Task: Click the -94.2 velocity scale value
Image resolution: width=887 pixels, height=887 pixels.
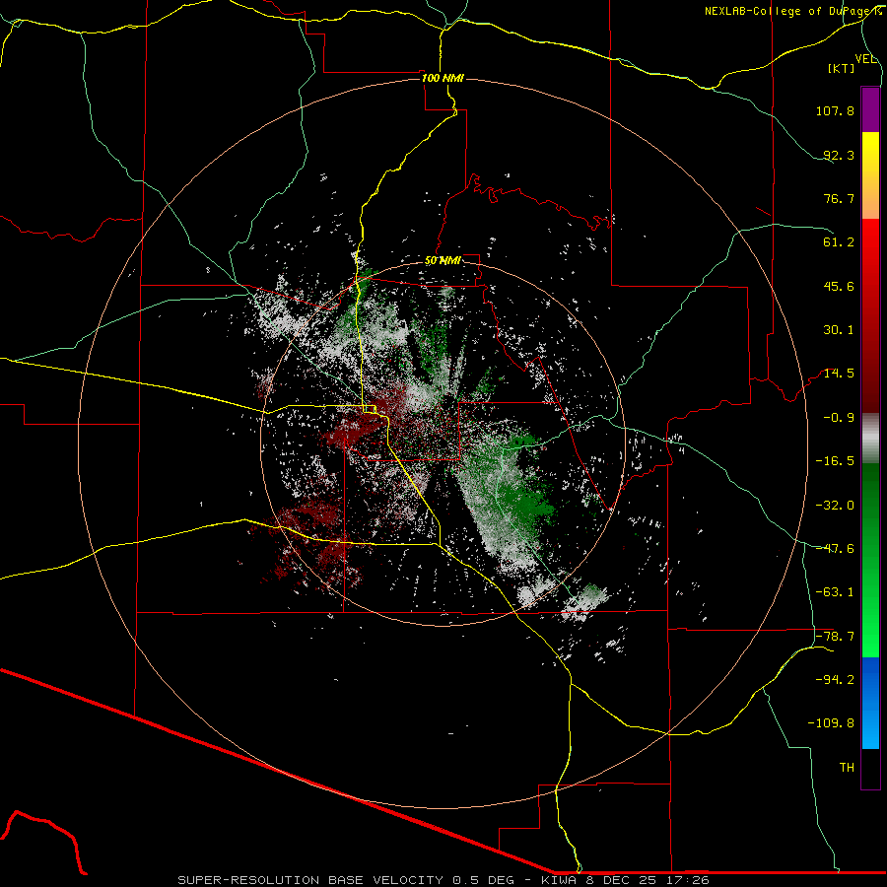Action: 835,679
